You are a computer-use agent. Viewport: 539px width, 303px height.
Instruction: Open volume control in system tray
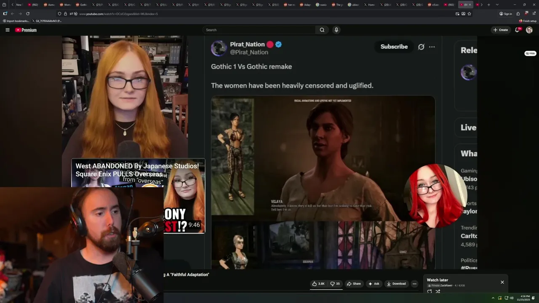coord(512,298)
